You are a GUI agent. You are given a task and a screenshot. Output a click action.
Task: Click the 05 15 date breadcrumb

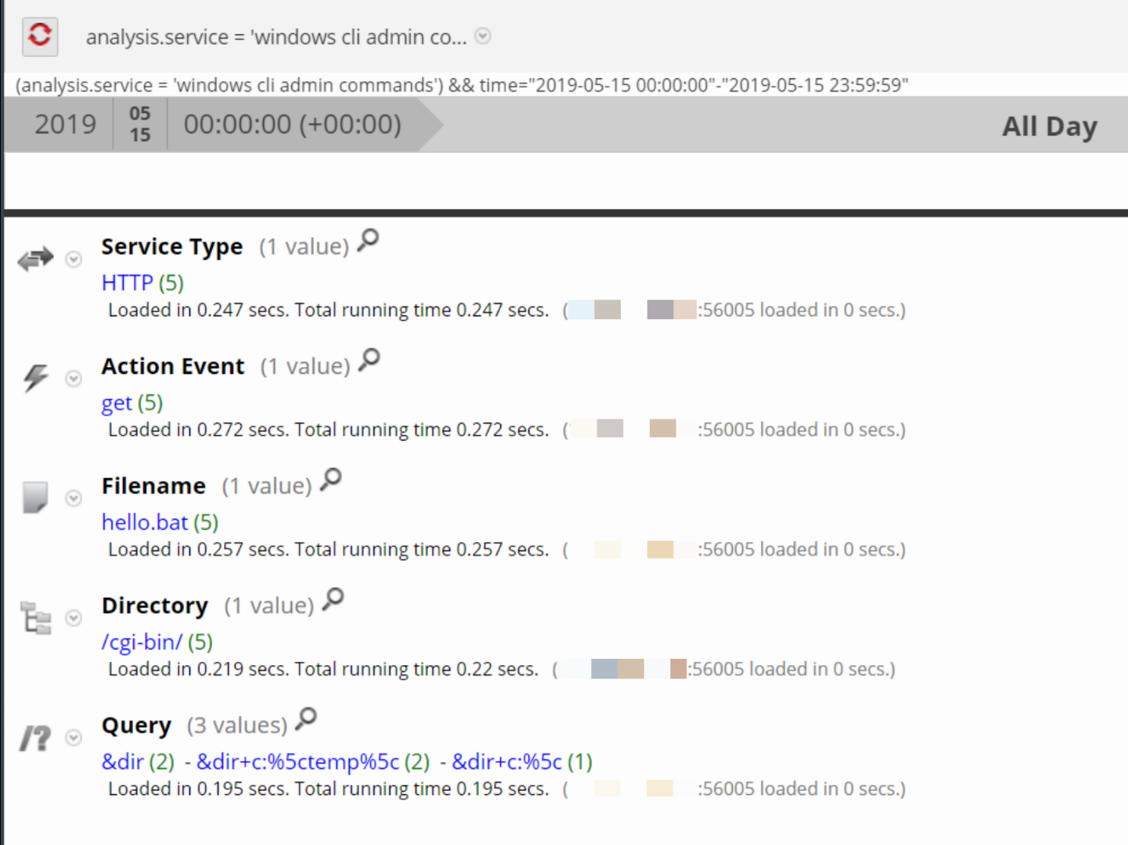tap(140, 124)
